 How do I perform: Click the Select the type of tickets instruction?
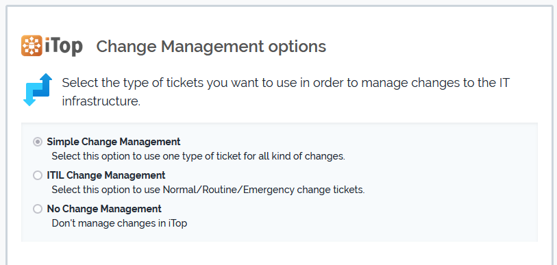[286, 92]
